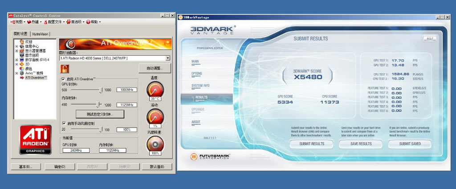Click the fan speed gauge showing 100%
Viewport: 456px width, 189px height.
[155, 144]
